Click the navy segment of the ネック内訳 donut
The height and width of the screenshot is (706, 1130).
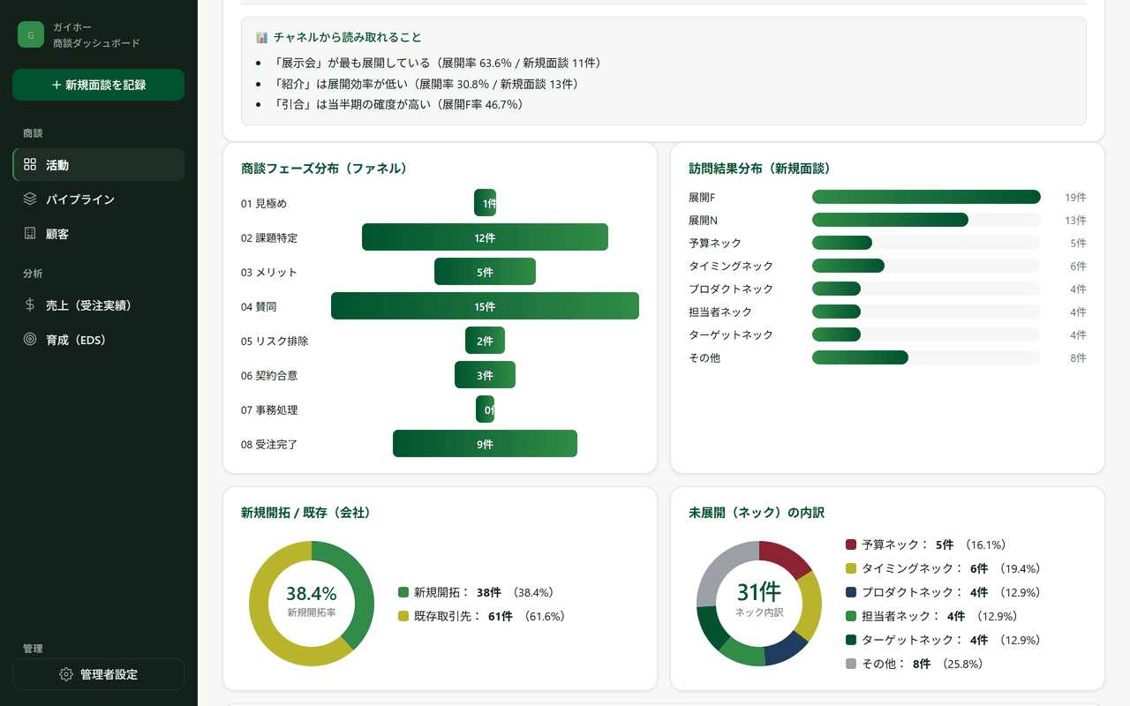(787, 649)
